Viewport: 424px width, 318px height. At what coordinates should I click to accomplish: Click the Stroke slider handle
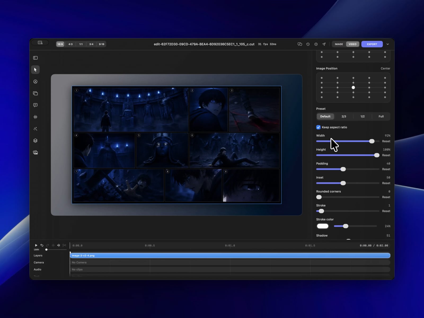click(x=321, y=211)
